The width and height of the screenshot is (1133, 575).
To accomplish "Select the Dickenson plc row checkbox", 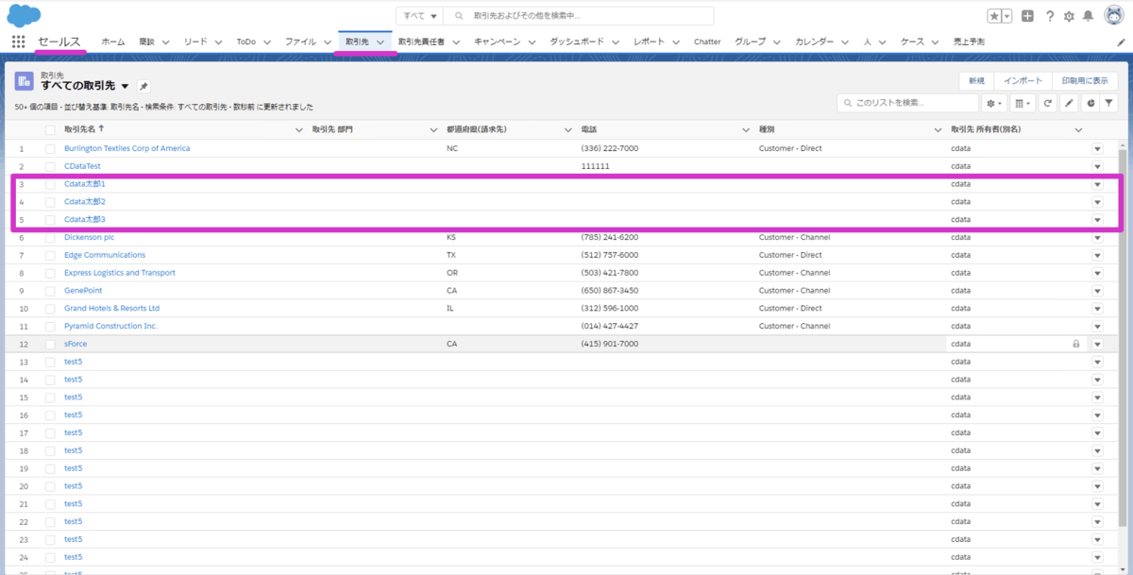I will click(50, 237).
